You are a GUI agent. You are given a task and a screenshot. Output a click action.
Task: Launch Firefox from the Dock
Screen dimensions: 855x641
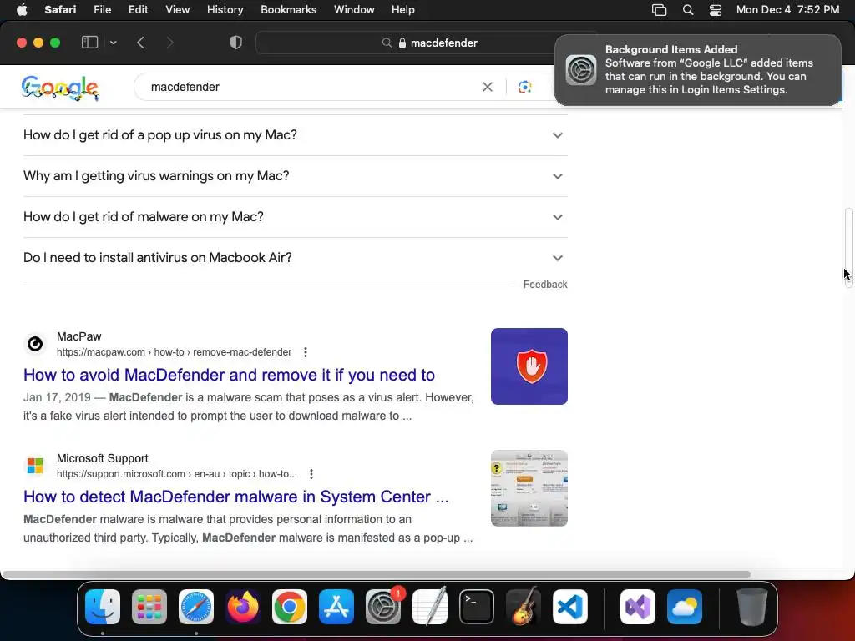243,607
